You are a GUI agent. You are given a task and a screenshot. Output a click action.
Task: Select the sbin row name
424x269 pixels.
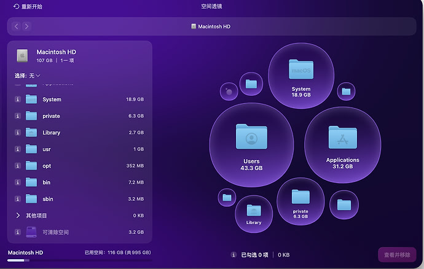pyautogui.click(x=47, y=199)
